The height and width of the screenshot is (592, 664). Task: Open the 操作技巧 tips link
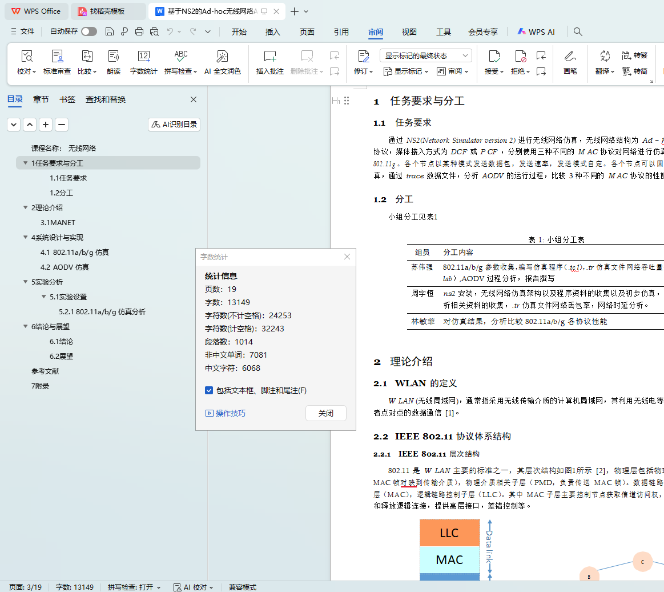(226, 413)
